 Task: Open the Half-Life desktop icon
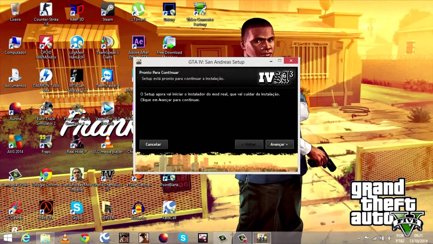coord(46,211)
